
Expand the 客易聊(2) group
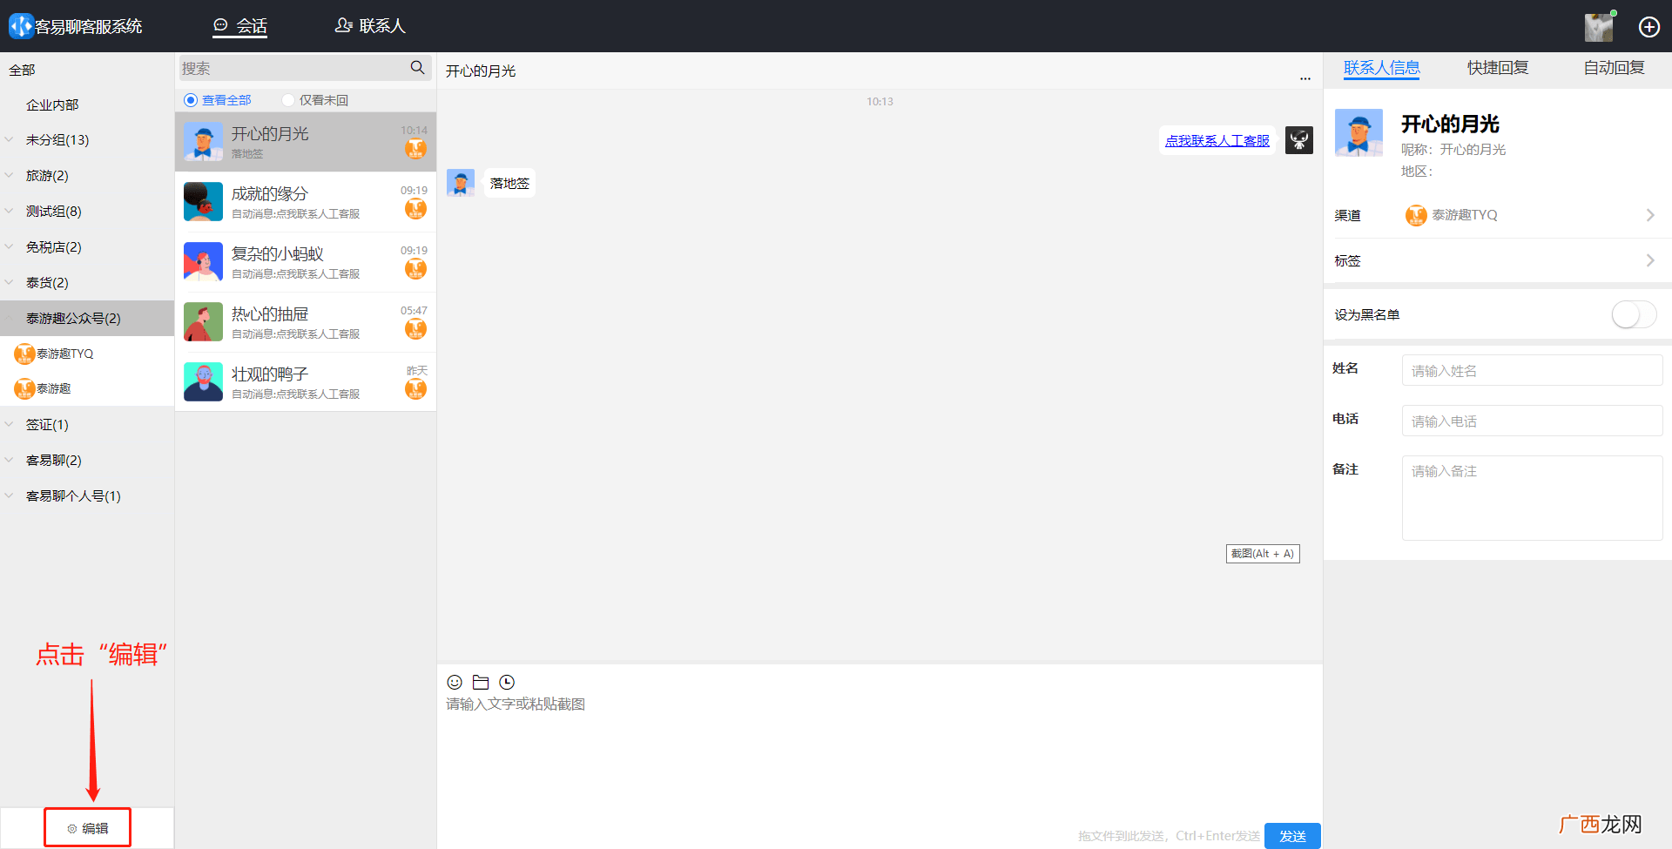point(87,461)
